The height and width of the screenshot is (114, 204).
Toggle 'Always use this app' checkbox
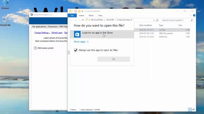(x=76, y=50)
